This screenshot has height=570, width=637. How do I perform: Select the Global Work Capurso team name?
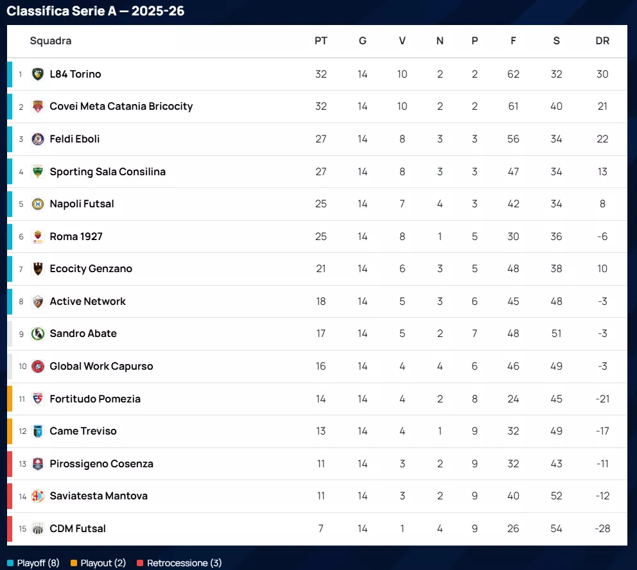[101, 367]
